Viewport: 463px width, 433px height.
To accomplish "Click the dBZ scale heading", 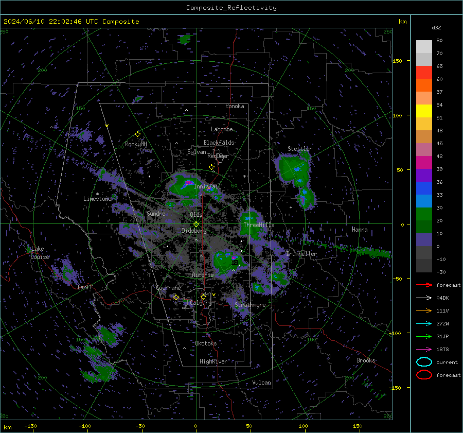I will [x=436, y=28].
